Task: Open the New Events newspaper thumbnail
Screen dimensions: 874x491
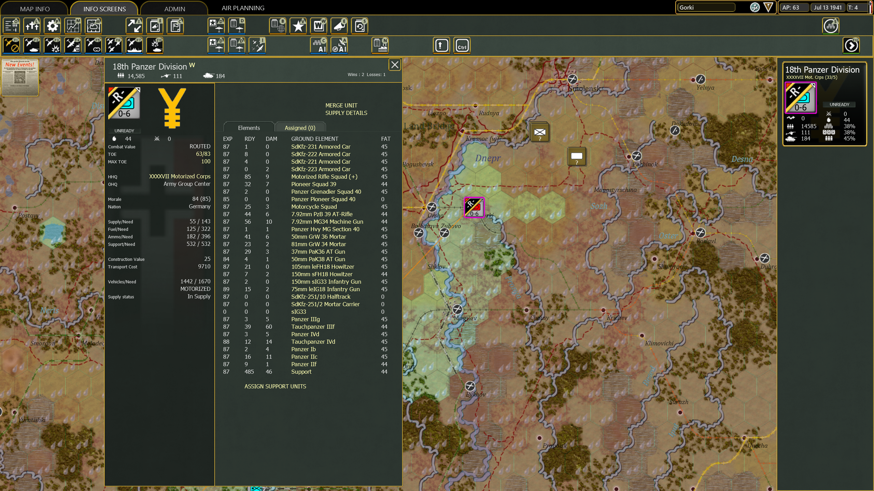Action: click(20, 77)
